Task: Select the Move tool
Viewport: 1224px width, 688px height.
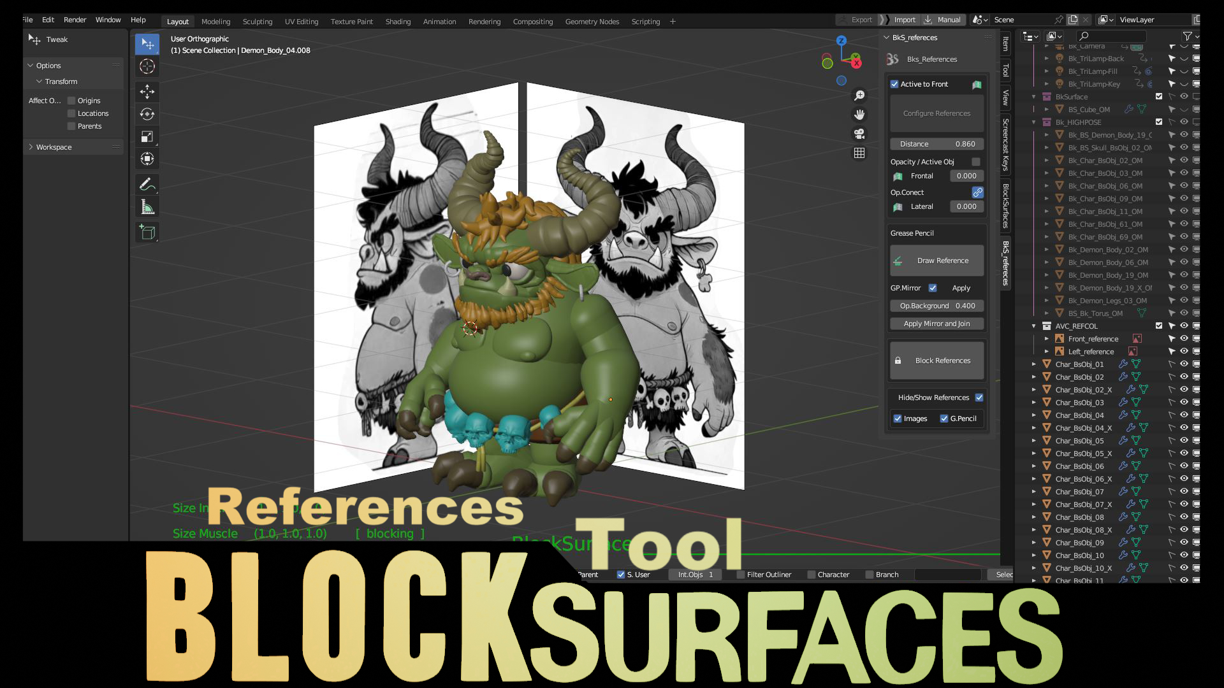Action: tap(147, 92)
